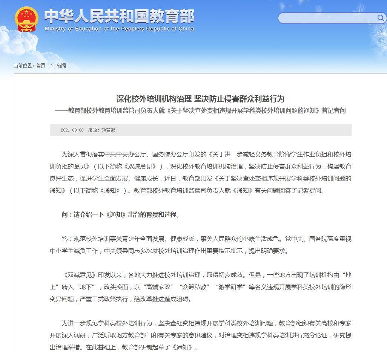The height and width of the screenshot is (352, 387).
Task: Focus the search input box
Action: (x=326, y=18)
